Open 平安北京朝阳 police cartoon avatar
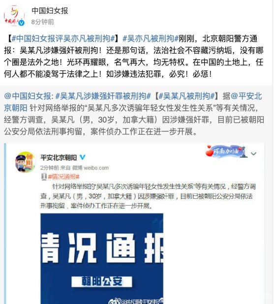The image size is (274, 304). pyautogui.click(x=26, y=162)
